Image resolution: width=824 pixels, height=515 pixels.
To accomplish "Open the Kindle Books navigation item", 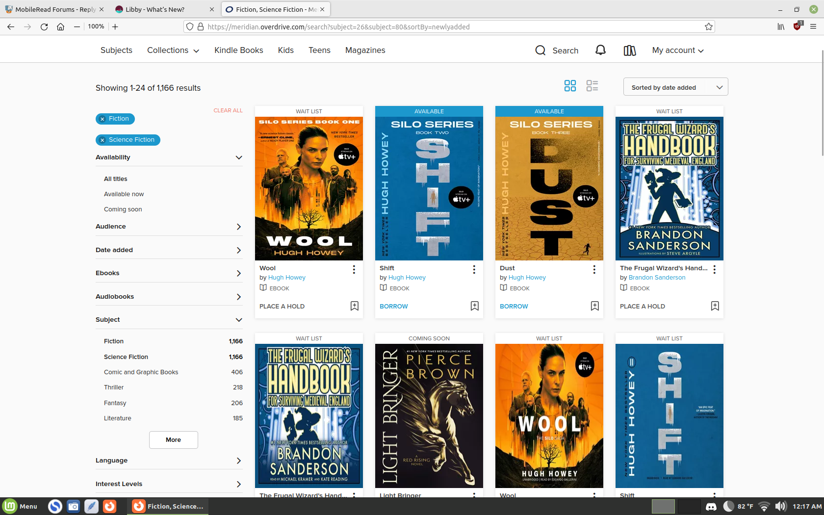I will click(x=239, y=51).
